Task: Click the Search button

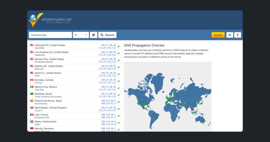Action: (107, 35)
